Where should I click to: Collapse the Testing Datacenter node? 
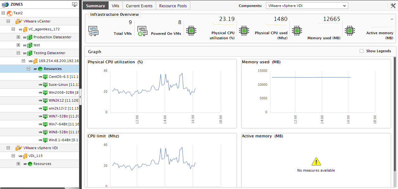click(x=18, y=53)
